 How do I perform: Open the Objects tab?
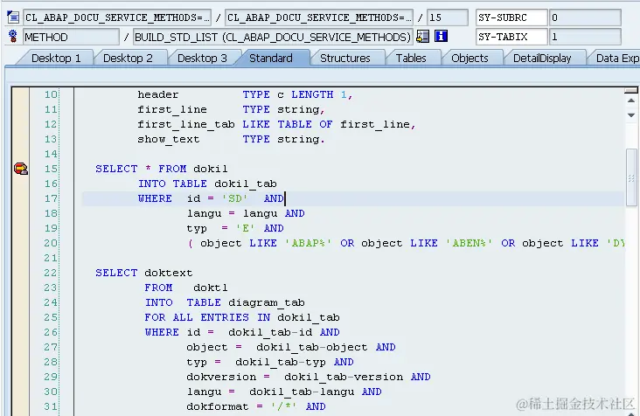(470, 58)
